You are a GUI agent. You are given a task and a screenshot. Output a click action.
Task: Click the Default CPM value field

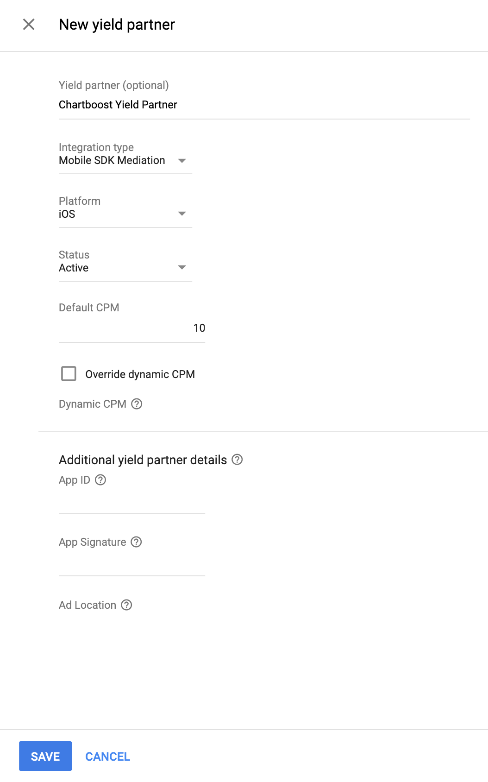131,328
